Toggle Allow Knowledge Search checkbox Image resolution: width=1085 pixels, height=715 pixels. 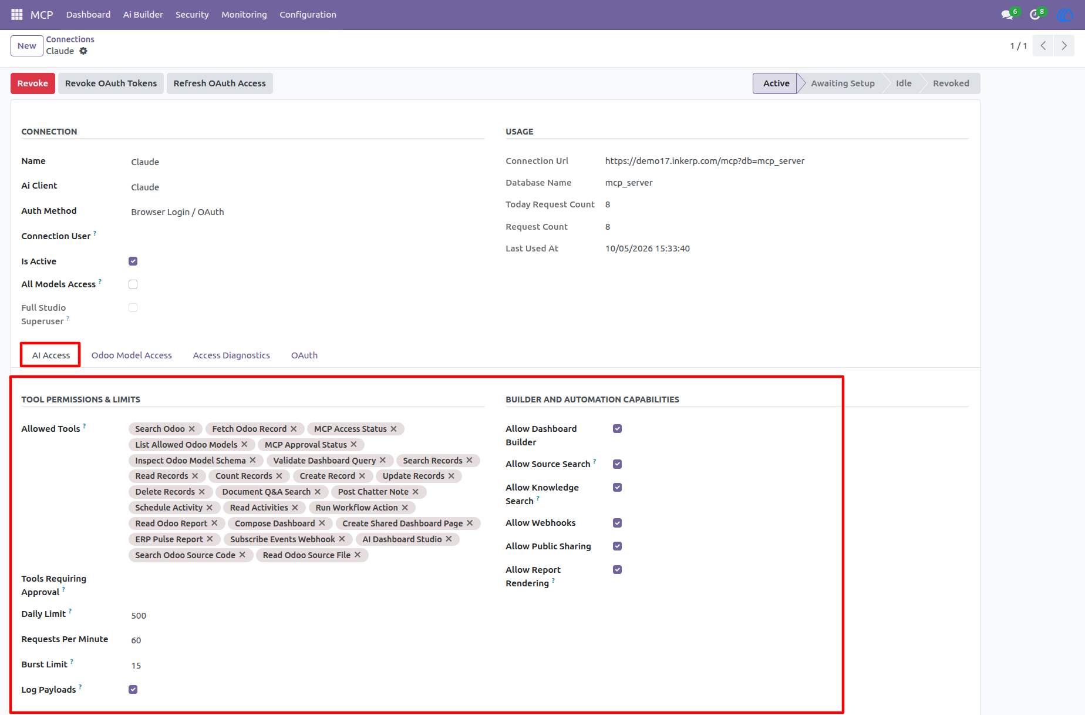pos(618,488)
